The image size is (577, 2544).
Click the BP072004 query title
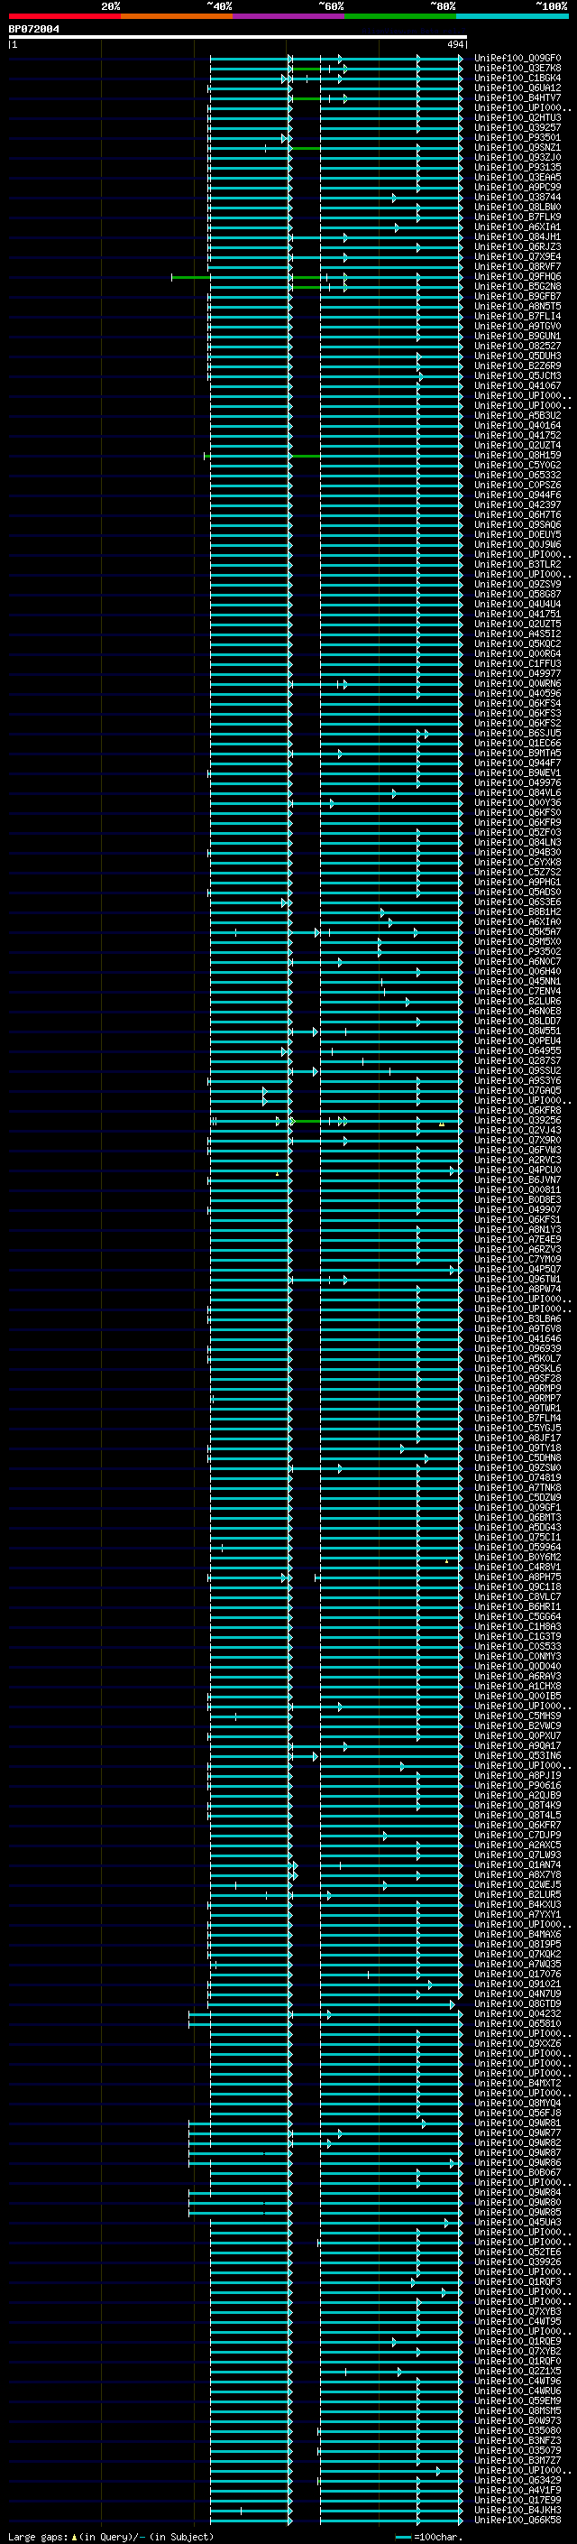tap(33, 30)
